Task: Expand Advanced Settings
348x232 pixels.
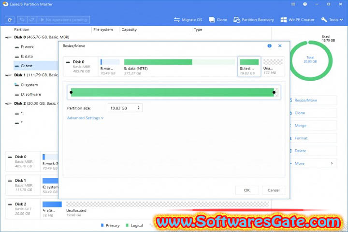Action: (x=85, y=118)
